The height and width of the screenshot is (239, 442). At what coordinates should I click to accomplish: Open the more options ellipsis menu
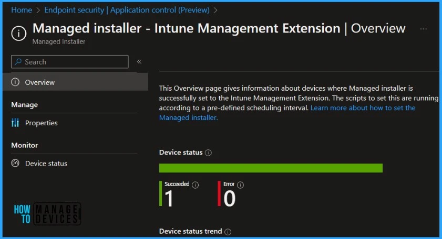coord(424,29)
